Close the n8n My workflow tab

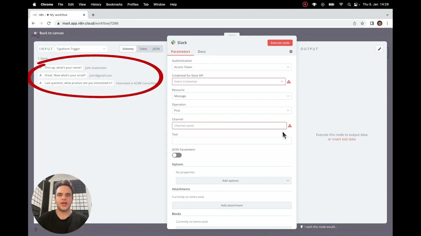(84, 15)
